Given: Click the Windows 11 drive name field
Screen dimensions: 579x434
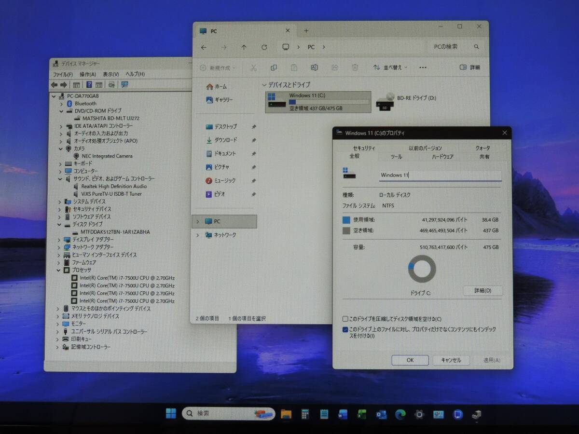Looking at the screenshot, I should (x=440, y=175).
